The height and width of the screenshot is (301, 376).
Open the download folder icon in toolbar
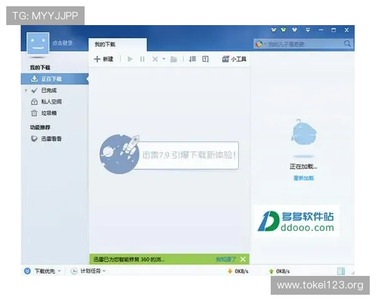pos(174,59)
